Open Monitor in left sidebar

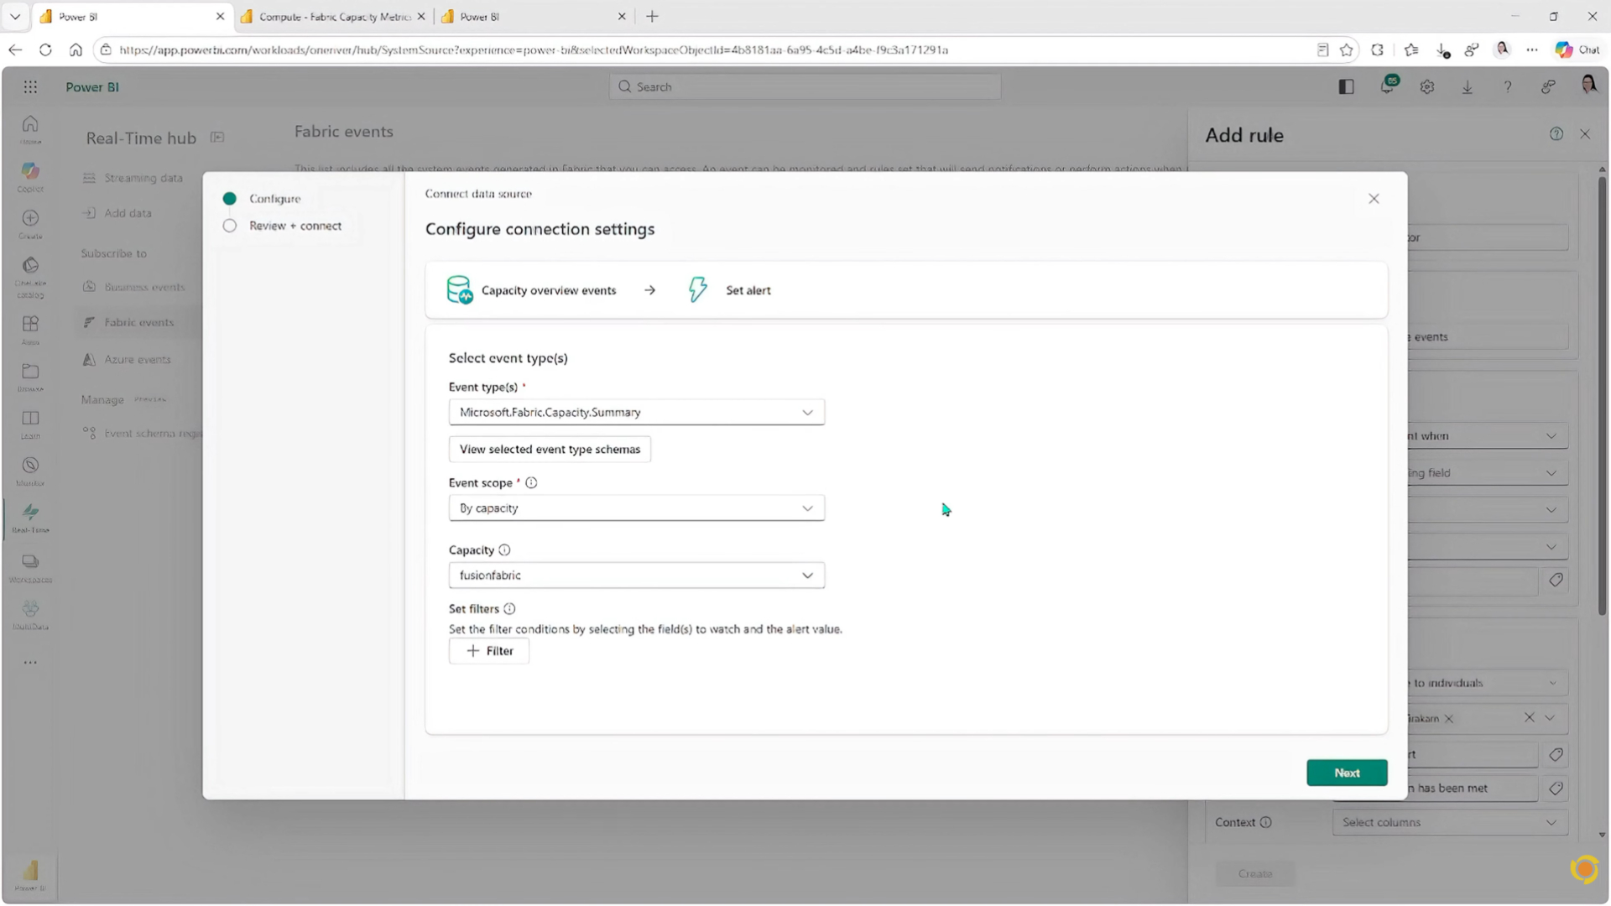pos(30,470)
